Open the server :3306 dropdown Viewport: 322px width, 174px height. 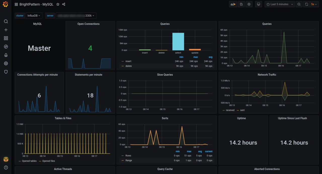point(76,16)
